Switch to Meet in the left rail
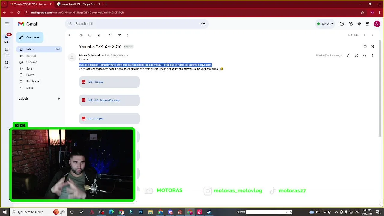Screen dimensions: 384x216 tap(7, 64)
